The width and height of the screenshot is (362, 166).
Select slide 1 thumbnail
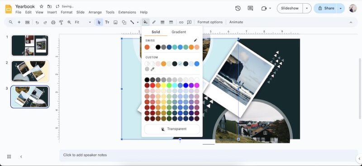[x=30, y=46]
